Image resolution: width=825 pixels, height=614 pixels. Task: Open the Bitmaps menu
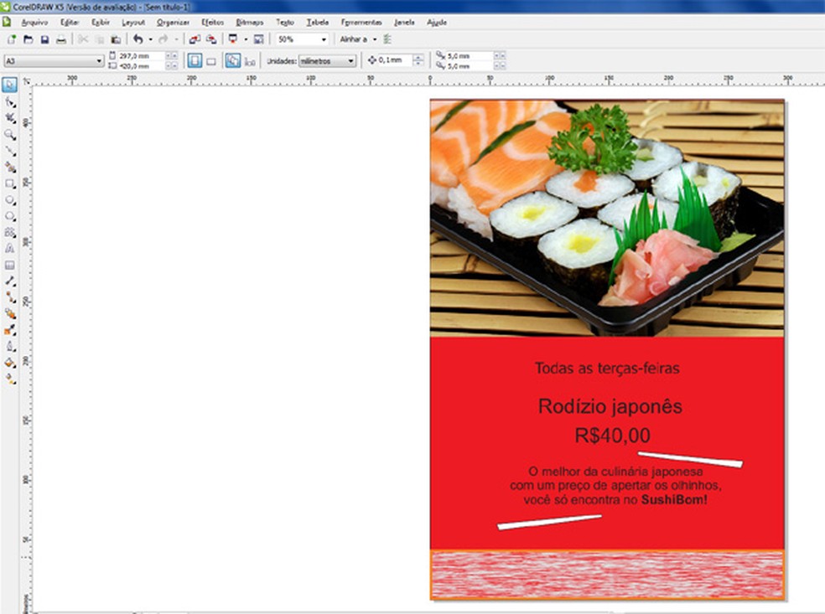[250, 23]
